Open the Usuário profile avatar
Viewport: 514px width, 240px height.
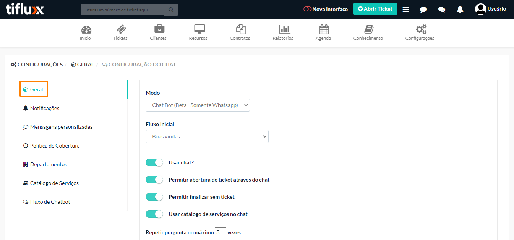[480, 9]
